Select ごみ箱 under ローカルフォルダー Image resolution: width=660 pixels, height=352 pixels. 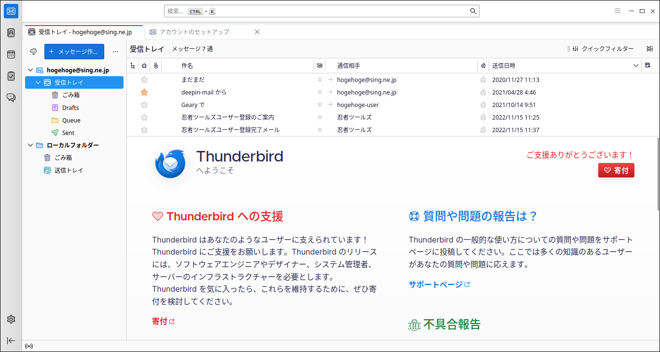point(63,158)
